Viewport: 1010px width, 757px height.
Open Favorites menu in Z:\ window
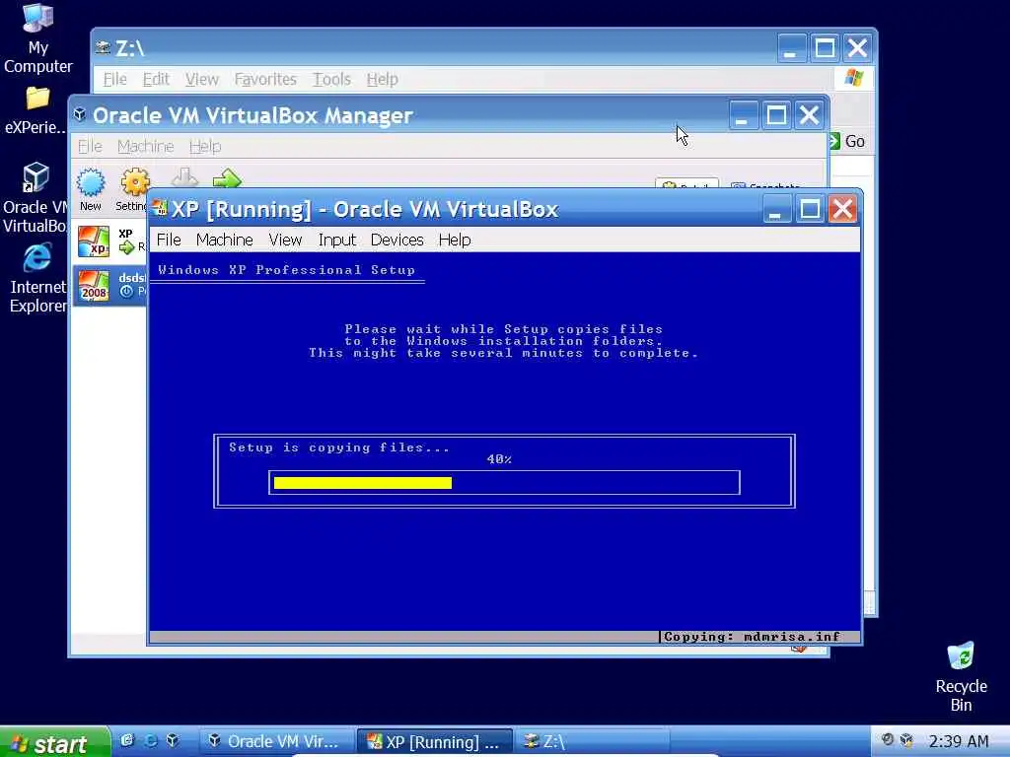coord(265,79)
